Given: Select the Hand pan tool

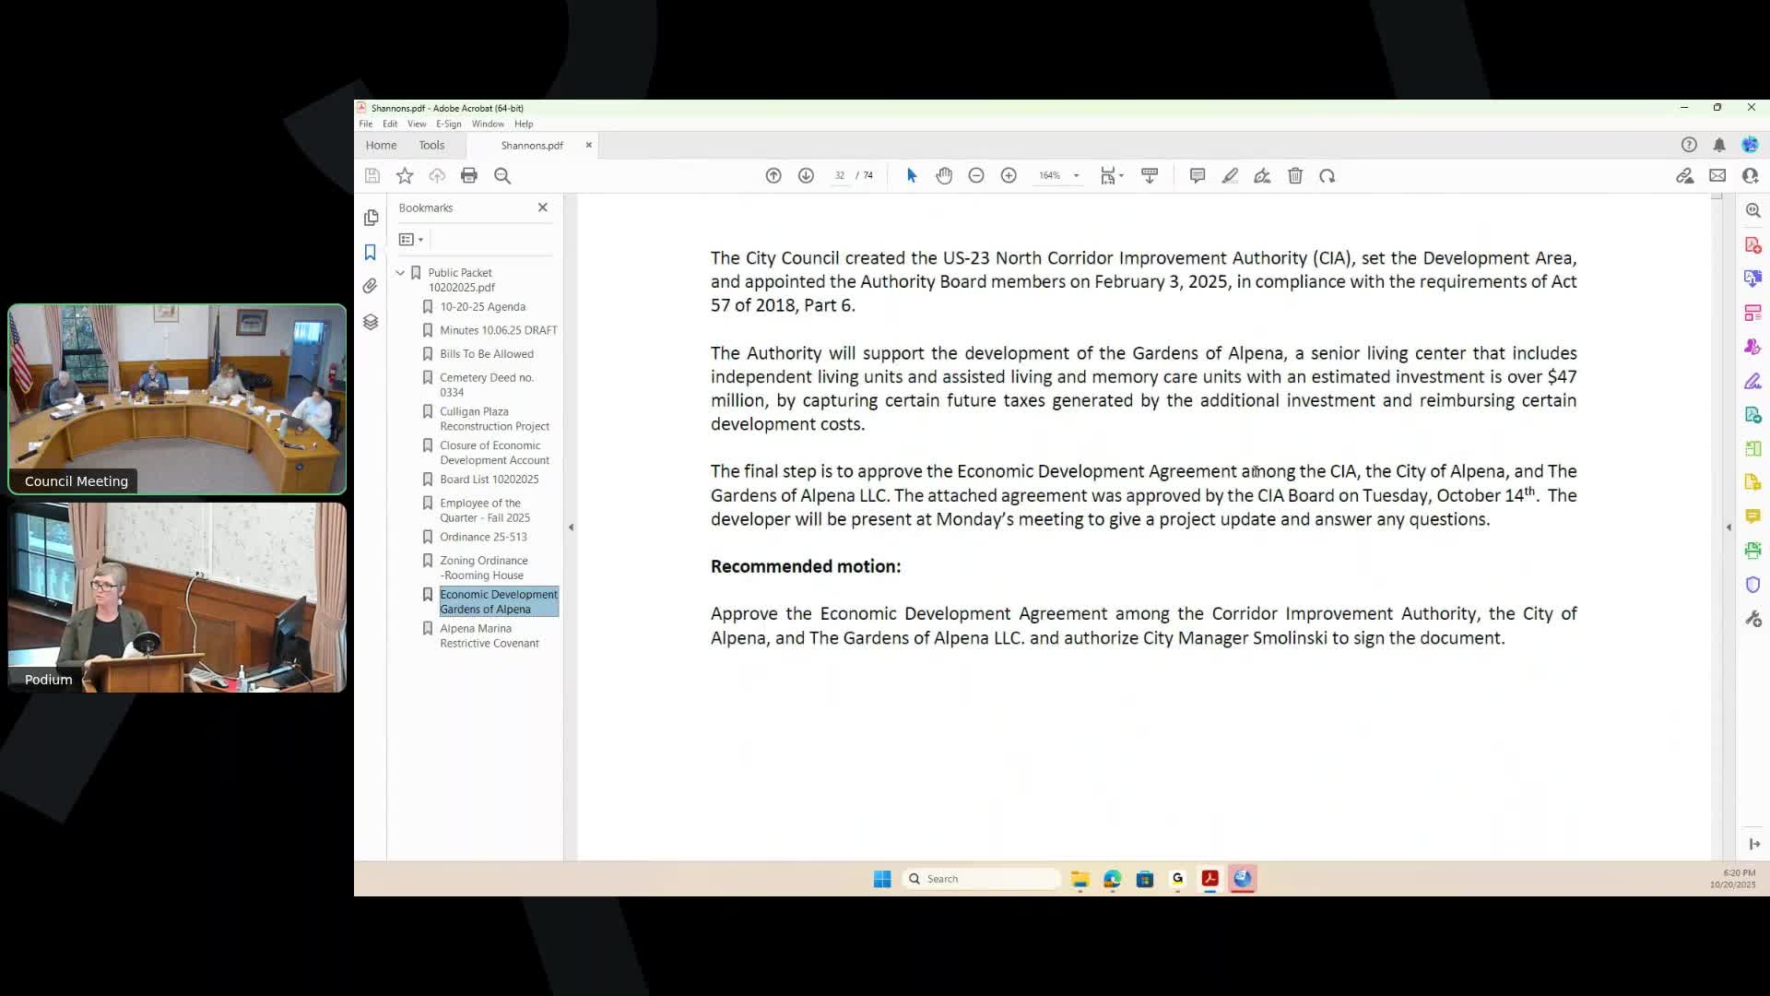Looking at the screenshot, I should pos(943,175).
